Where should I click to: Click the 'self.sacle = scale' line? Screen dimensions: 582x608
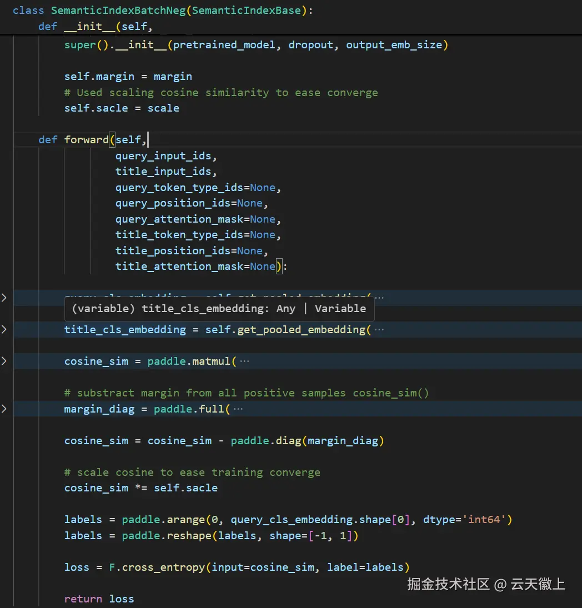click(122, 108)
